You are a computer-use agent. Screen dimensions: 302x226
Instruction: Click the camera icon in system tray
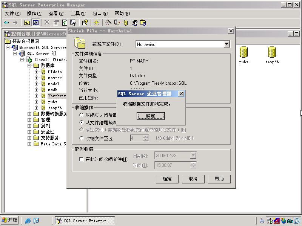pos(290,221)
